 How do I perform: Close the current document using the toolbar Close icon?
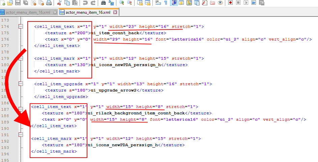(x=34, y=3)
